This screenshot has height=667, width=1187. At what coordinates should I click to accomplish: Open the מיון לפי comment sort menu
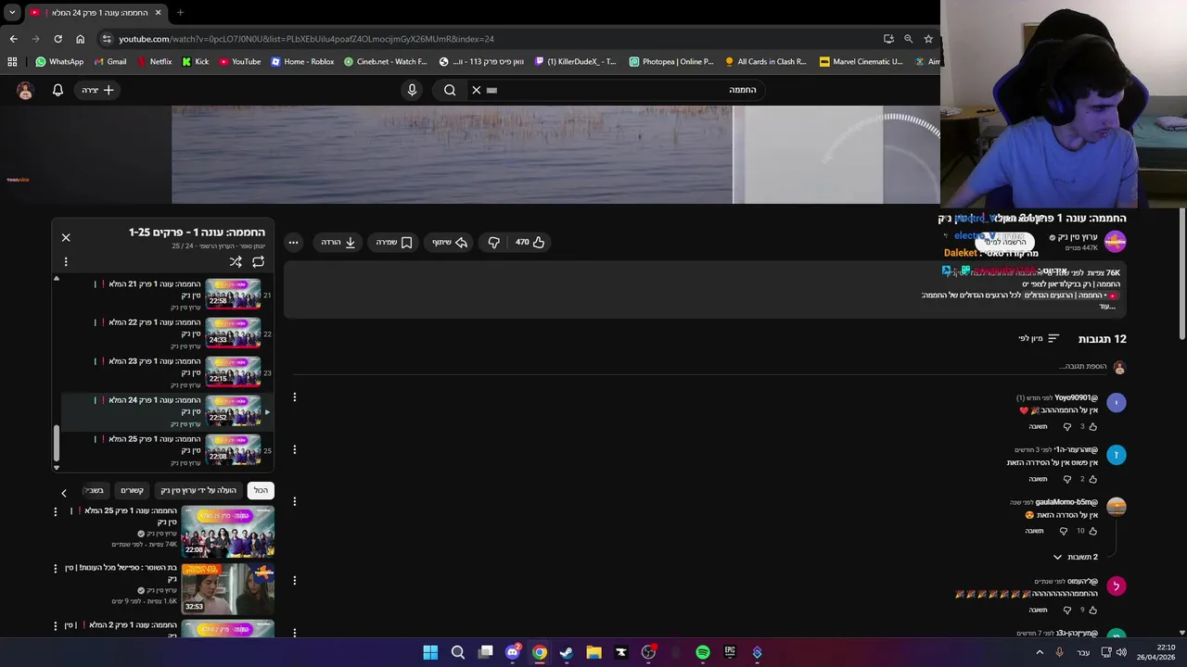point(1039,339)
